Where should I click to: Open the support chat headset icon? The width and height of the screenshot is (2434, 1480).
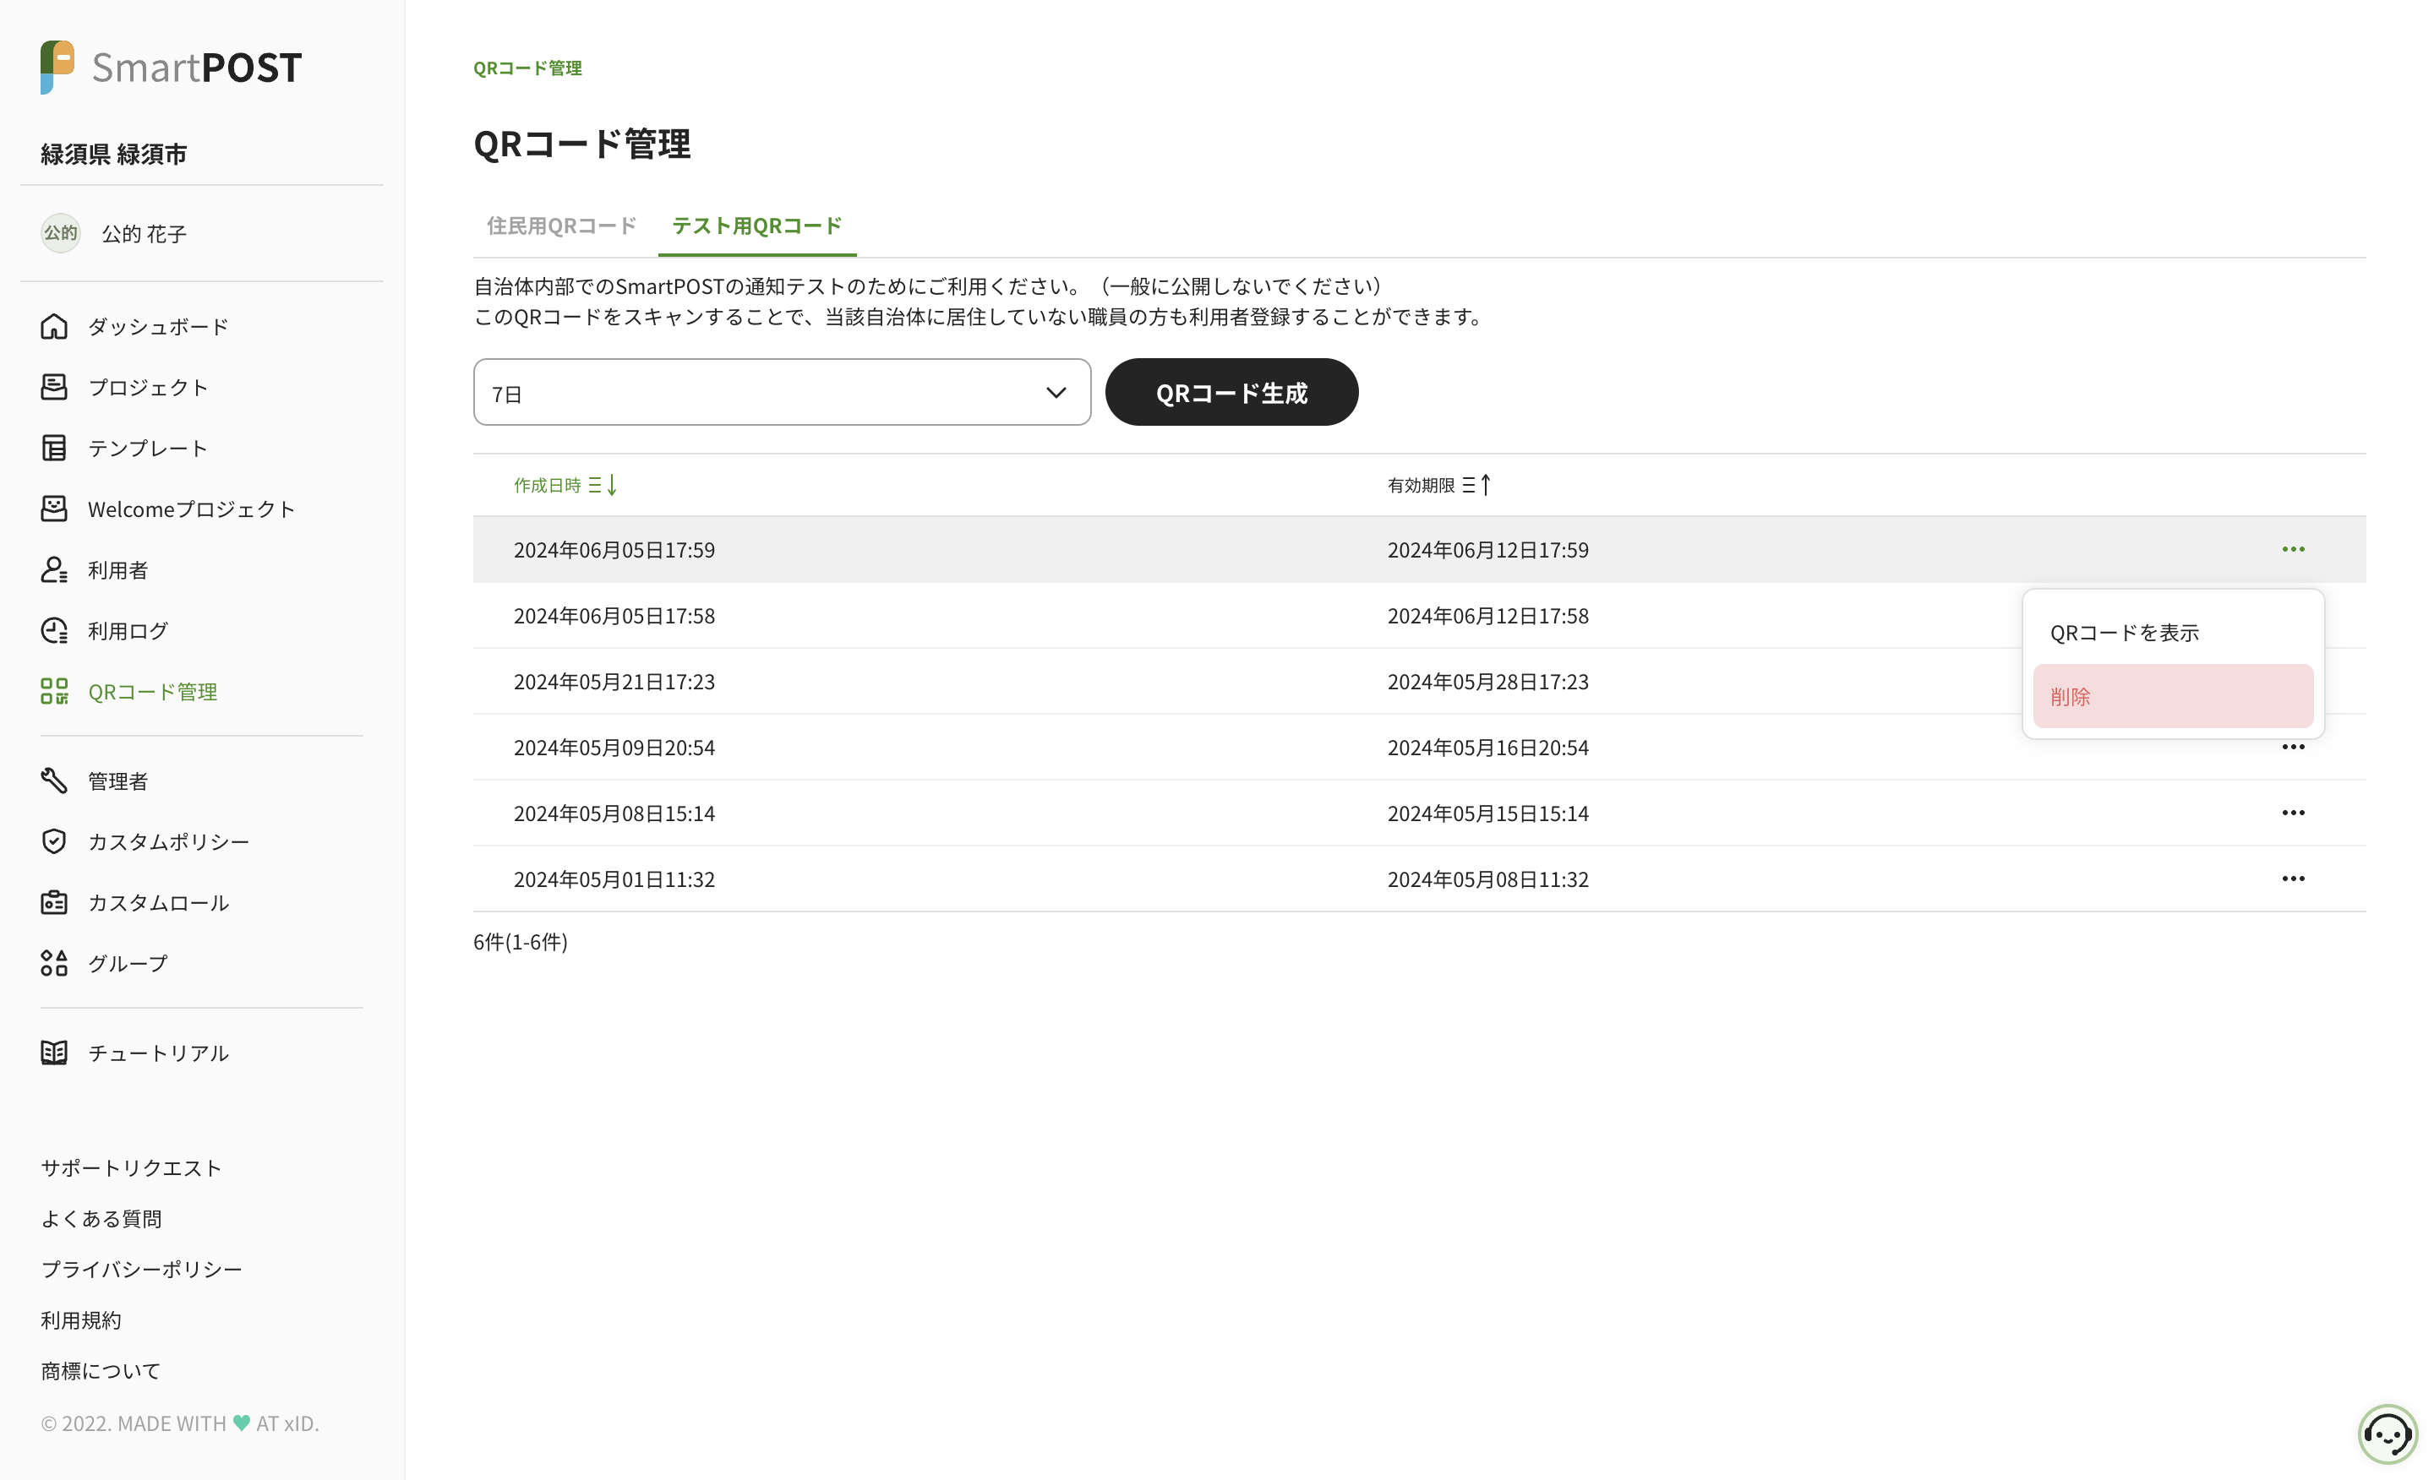tap(2388, 1434)
